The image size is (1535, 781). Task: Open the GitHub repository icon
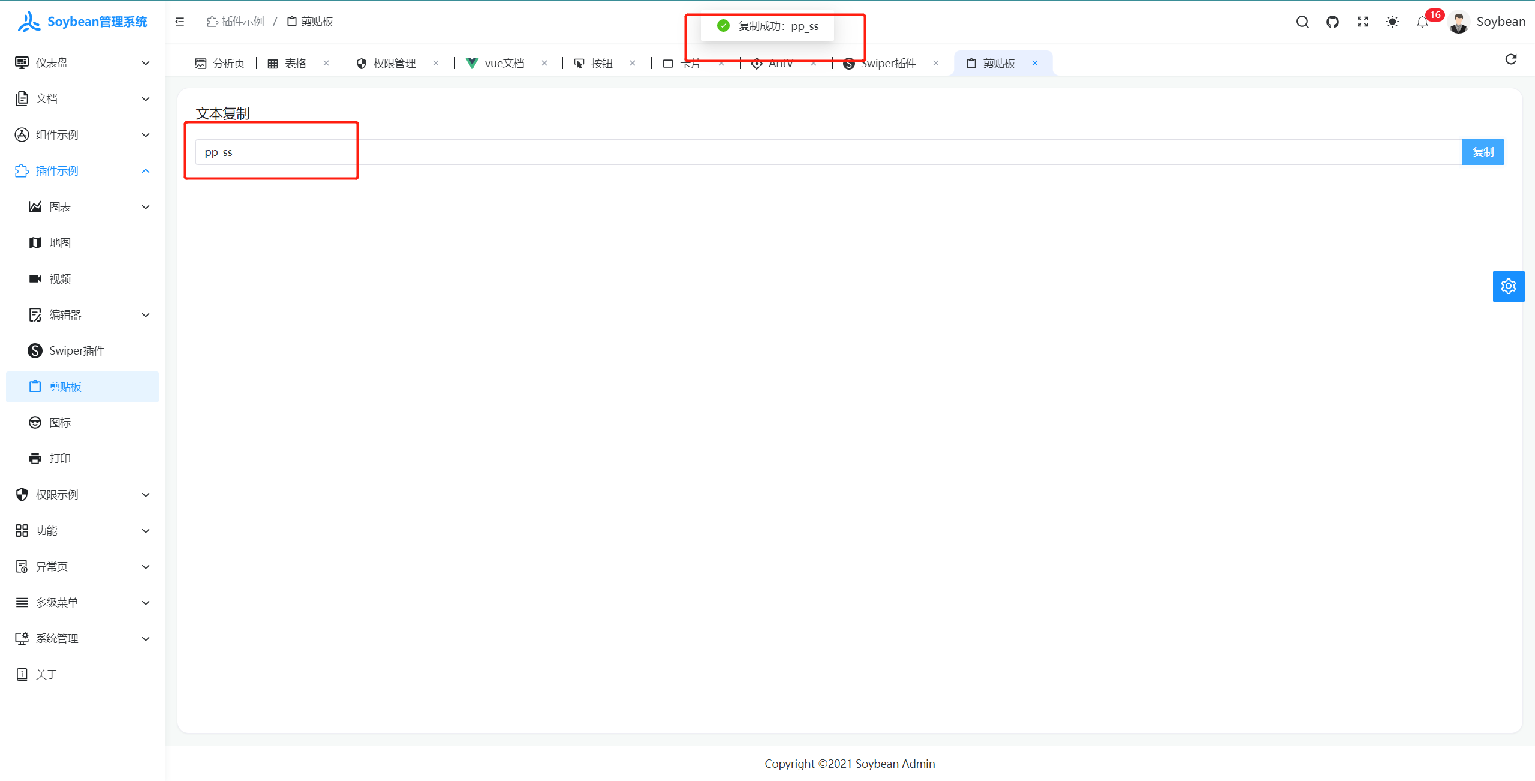1332,22
